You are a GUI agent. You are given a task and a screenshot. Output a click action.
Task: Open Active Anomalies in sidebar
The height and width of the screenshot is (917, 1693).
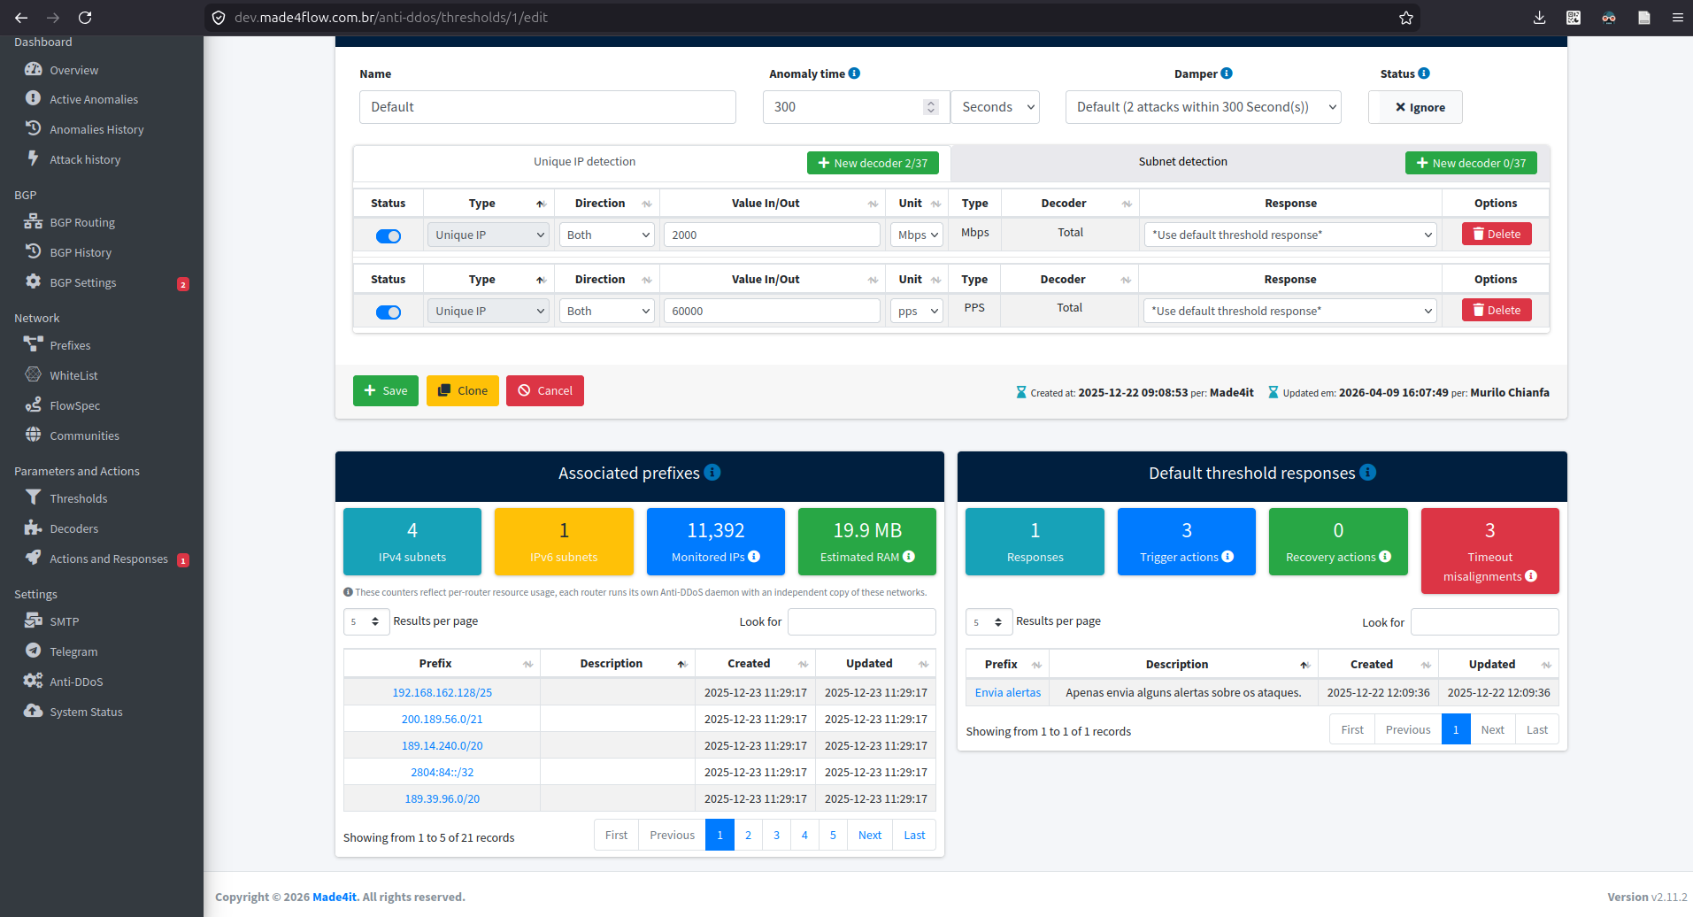click(x=93, y=99)
